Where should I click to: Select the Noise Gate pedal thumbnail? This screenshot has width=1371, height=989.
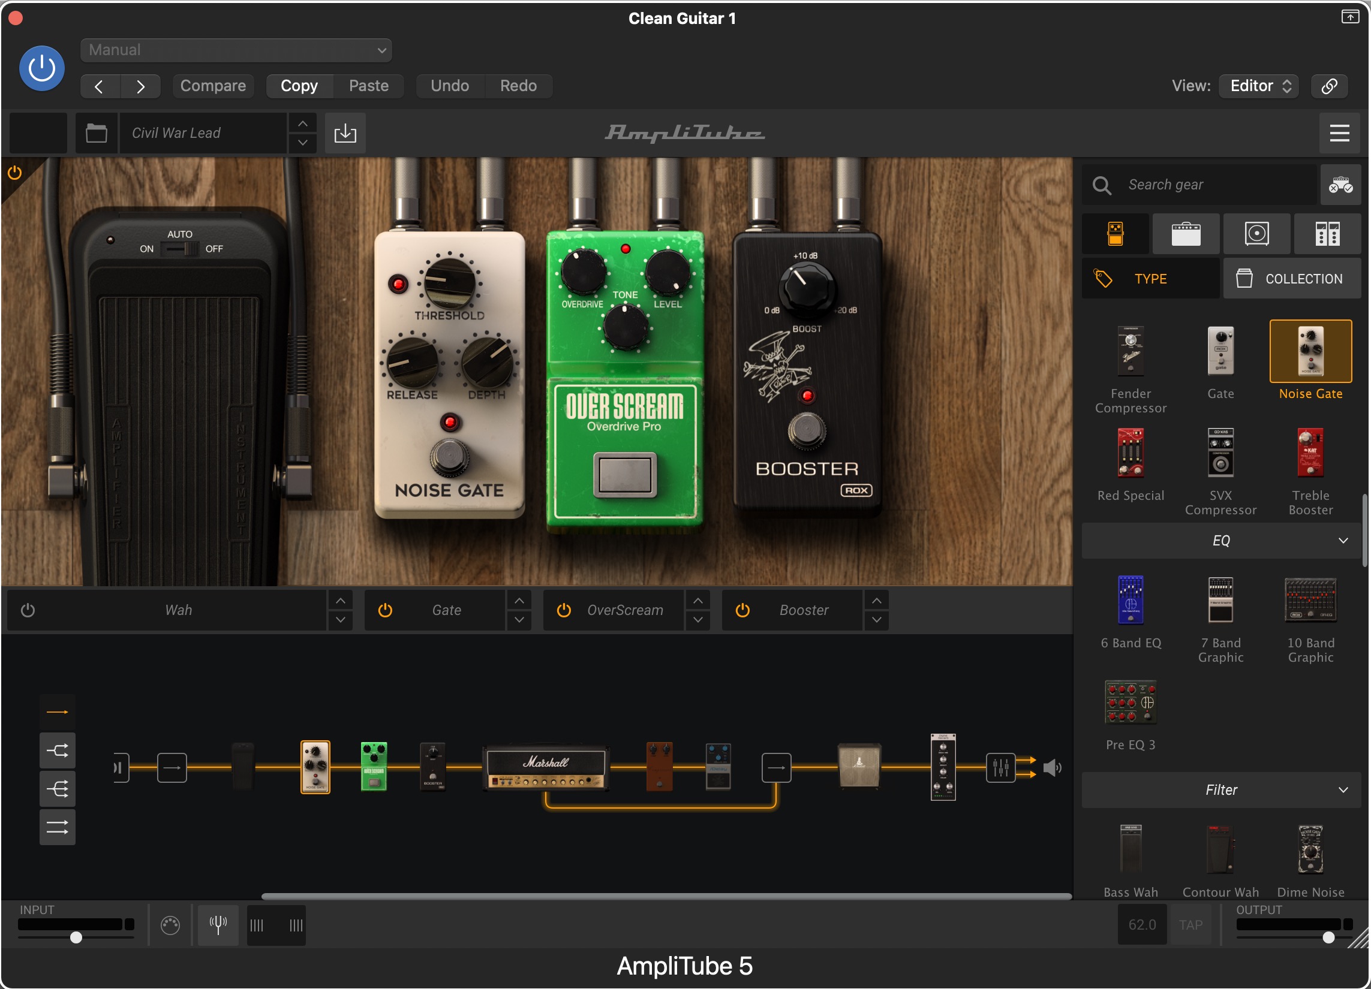pyautogui.click(x=1310, y=352)
